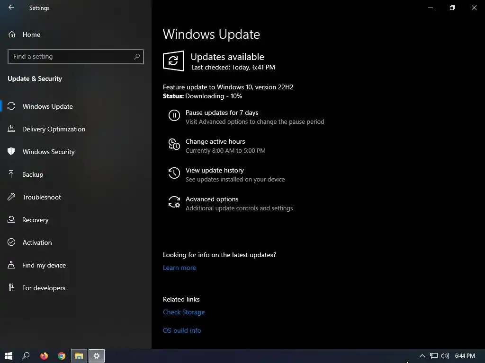Click the Recovery icon in sidebar

point(11,219)
